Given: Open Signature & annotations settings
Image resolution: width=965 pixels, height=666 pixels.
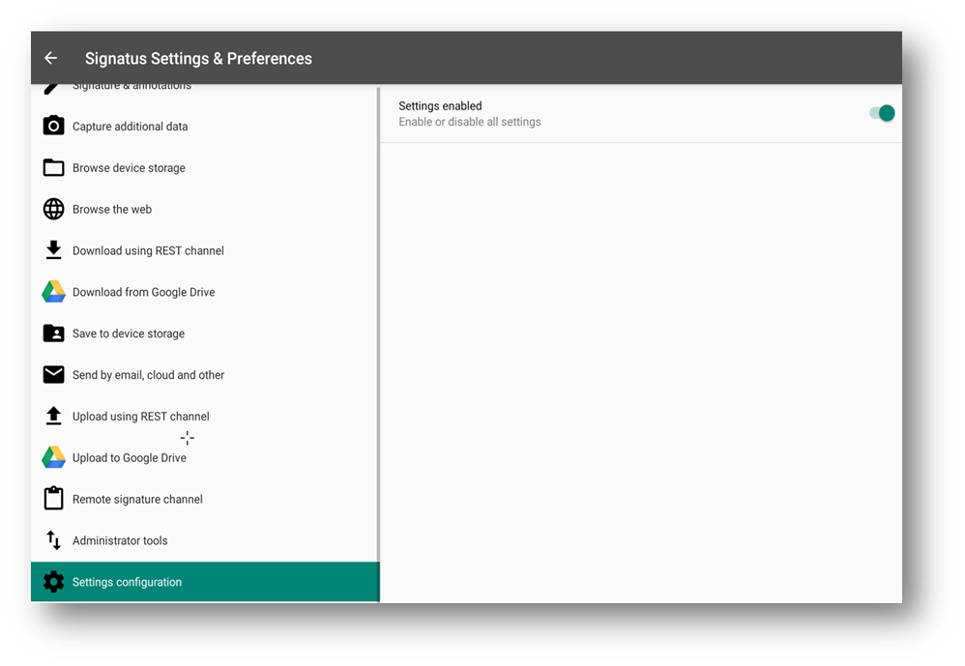Looking at the screenshot, I should tap(132, 87).
